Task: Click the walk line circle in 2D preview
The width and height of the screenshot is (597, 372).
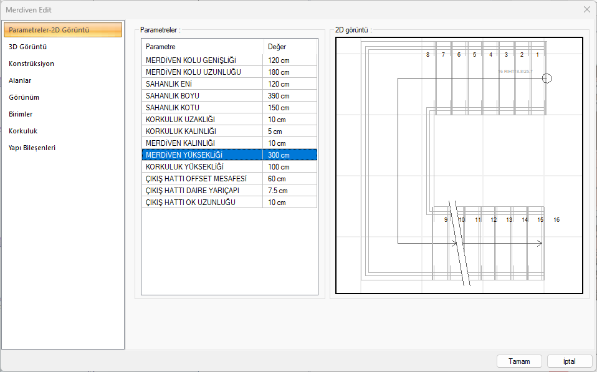Action: 547,78
